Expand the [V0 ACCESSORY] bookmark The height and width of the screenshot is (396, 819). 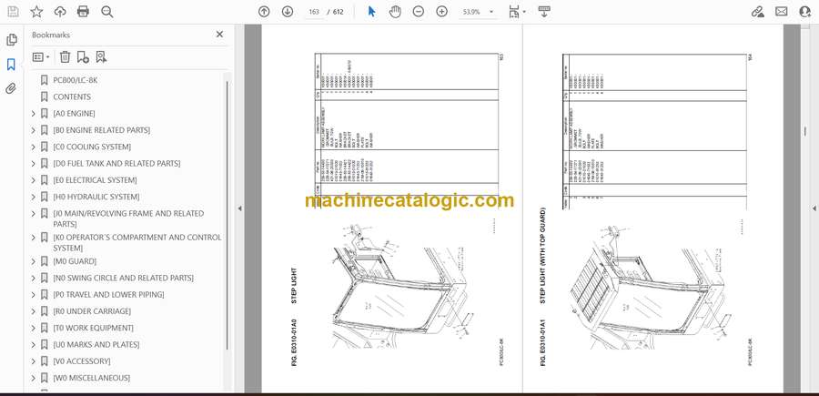(34, 361)
